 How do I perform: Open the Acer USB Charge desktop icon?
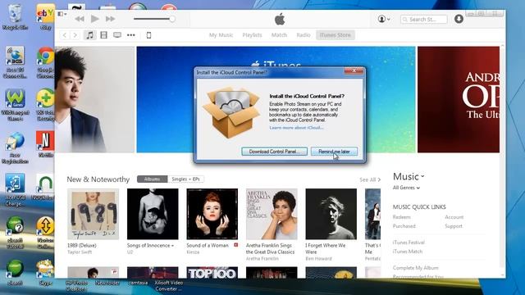(x=15, y=189)
